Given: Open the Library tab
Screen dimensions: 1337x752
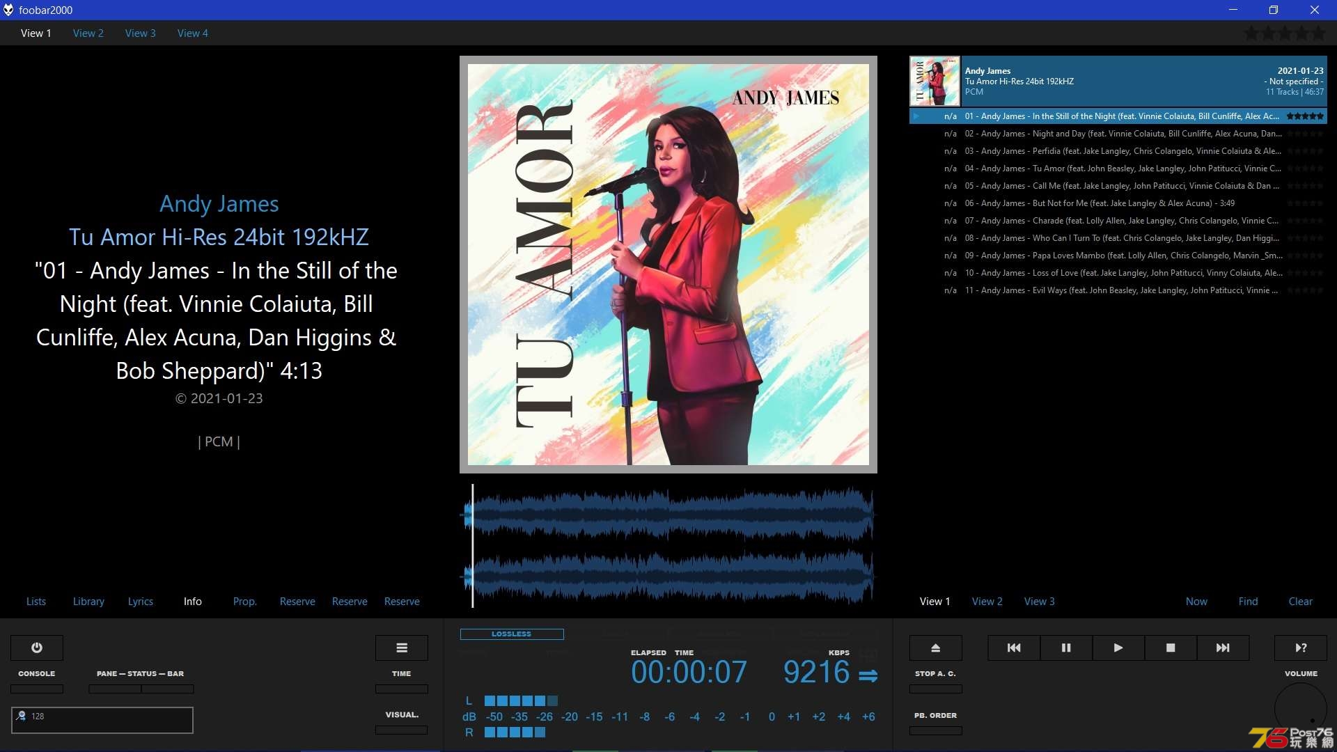Looking at the screenshot, I should click(x=88, y=601).
